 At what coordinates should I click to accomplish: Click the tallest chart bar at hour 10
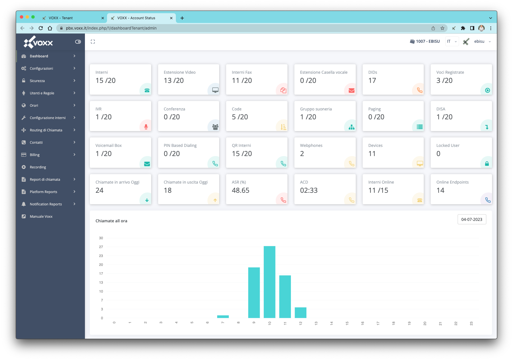269,282
